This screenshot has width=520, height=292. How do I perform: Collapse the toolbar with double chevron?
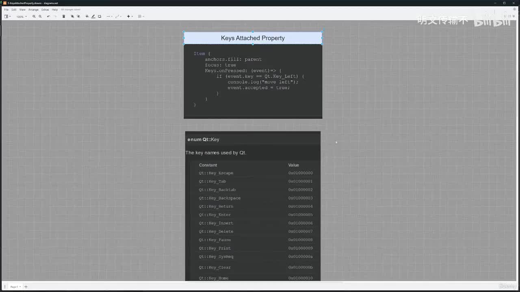514,16
